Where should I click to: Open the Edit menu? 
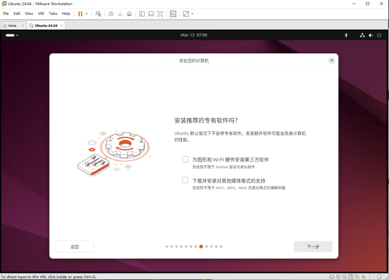point(17,13)
